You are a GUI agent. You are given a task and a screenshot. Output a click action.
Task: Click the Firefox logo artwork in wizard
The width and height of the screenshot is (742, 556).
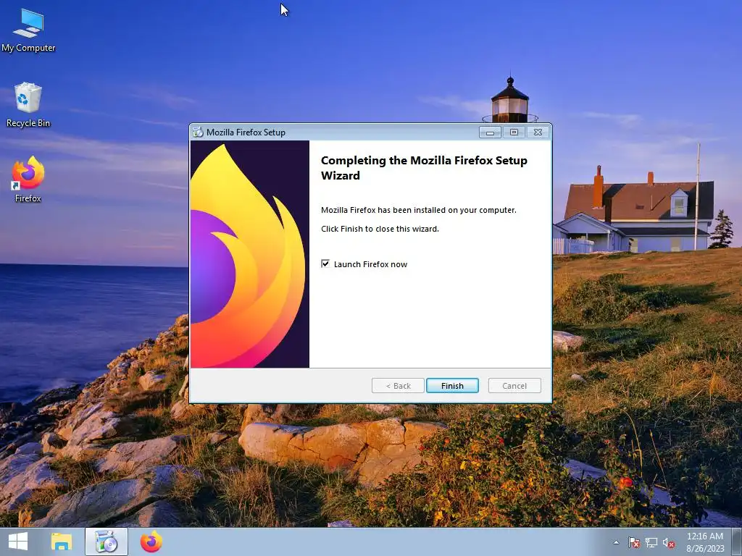point(250,254)
